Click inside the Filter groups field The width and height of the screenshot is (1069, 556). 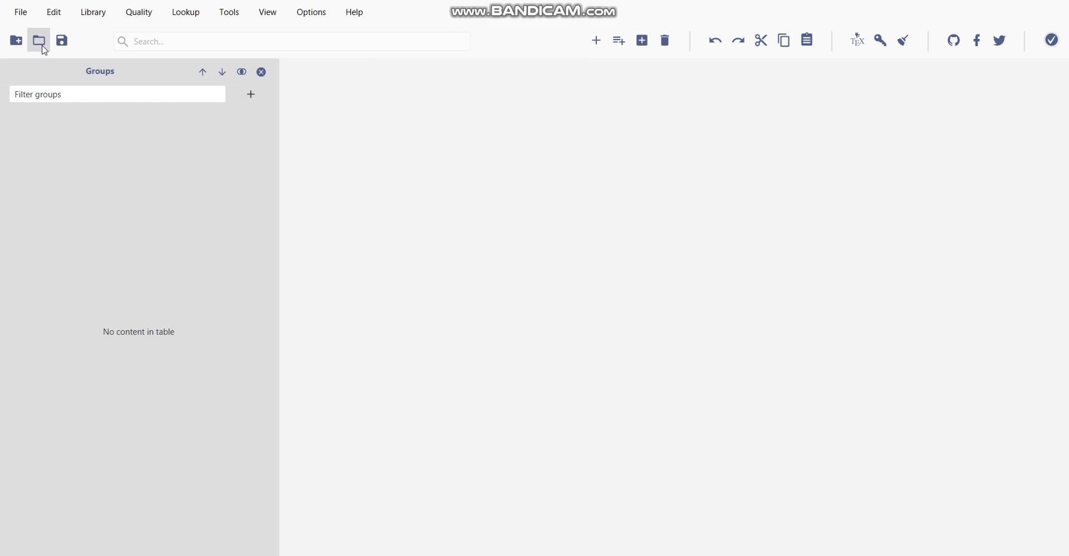tap(117, 95)
